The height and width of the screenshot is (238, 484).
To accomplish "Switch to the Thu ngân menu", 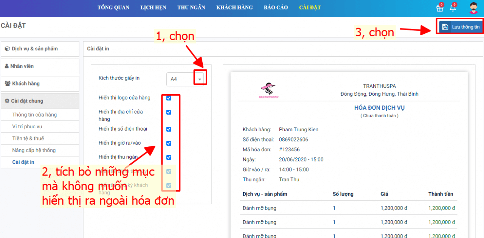I will click(x=191, y=8).
